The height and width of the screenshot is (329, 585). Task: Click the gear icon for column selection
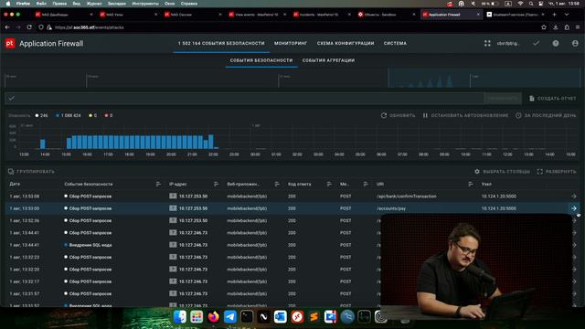click(477, 172)
